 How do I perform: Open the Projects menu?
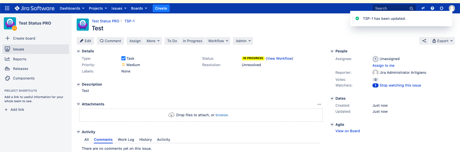tap(98, 8)
